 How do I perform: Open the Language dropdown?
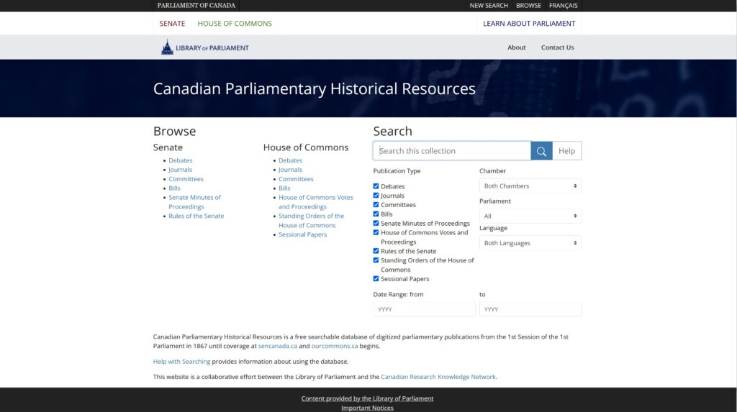[x=530, y=243]
